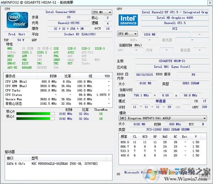Click the 操作点 column header

21,76
